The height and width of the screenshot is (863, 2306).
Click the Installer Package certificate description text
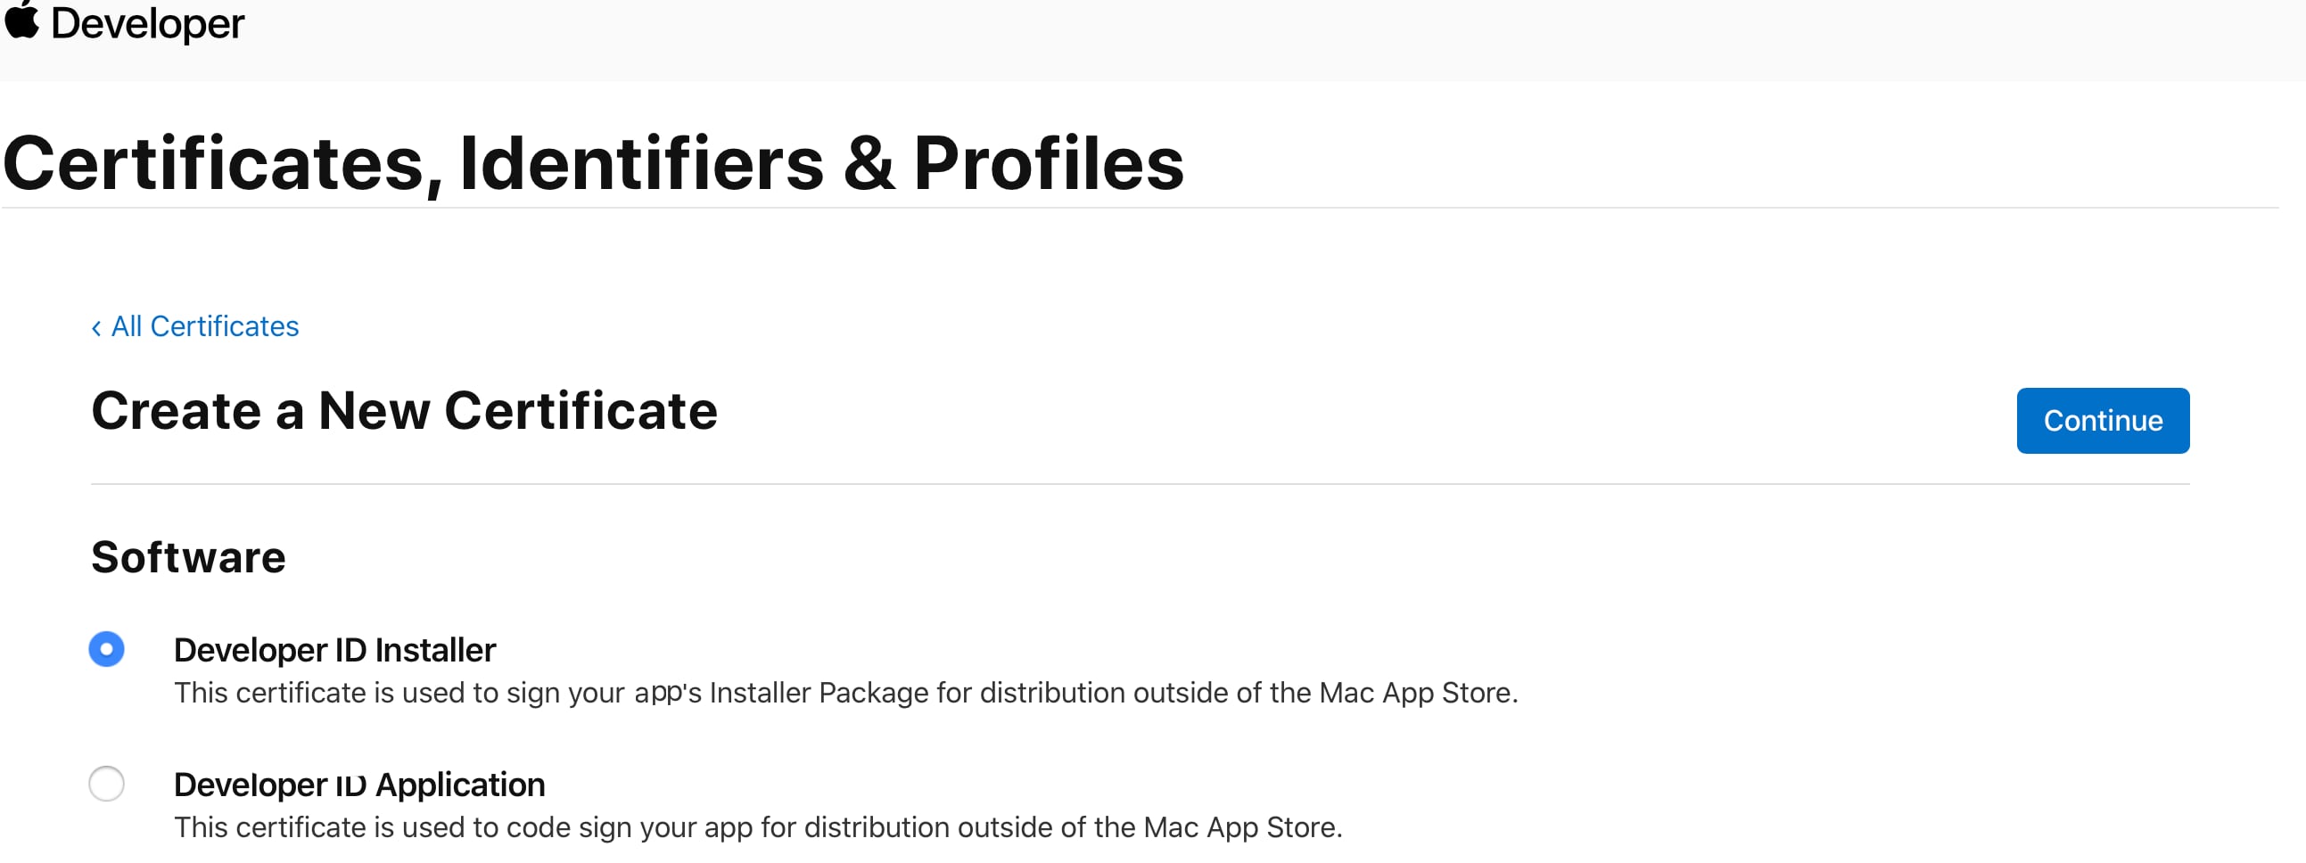point(845,693)
